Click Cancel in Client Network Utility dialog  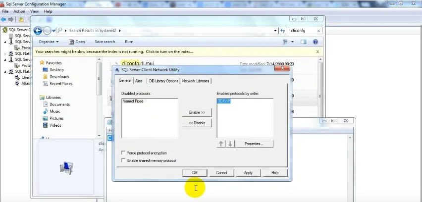pos(221,173)
